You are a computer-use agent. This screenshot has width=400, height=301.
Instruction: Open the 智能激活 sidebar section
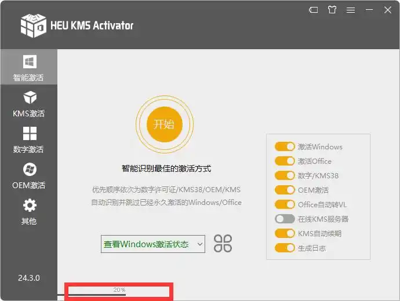28,68
